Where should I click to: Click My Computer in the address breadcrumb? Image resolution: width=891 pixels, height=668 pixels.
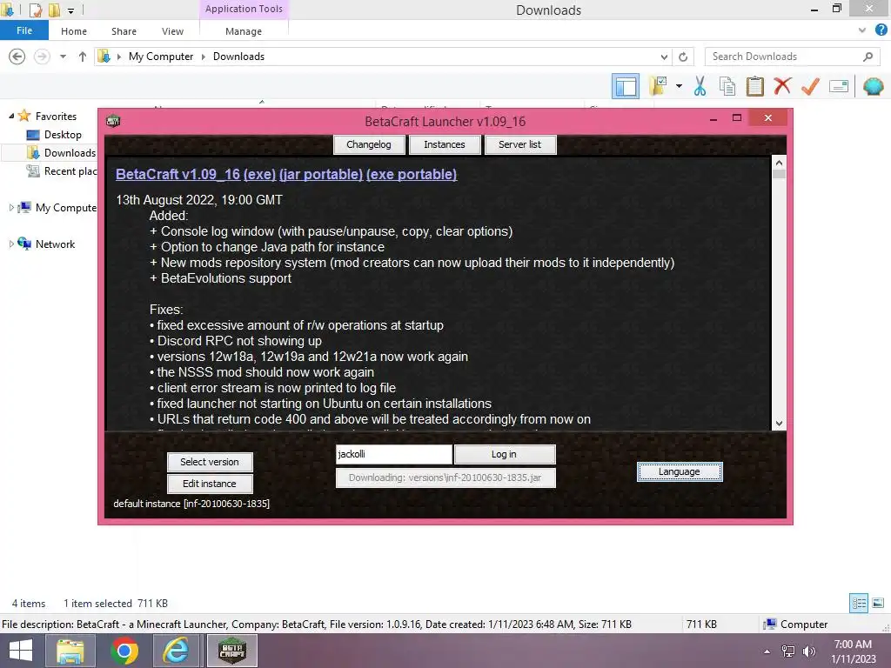point(161,57)
